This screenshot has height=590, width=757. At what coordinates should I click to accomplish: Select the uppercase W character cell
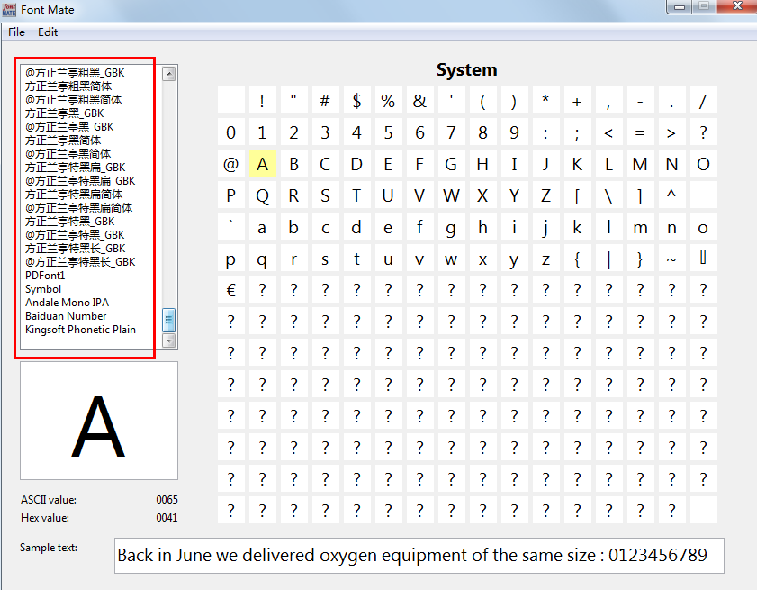(451, 195)
